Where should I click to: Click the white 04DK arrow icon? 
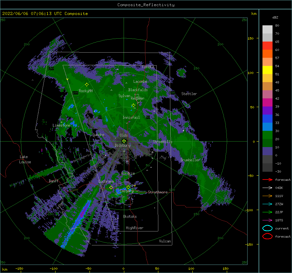pyautogui.click(x=267, y=188)
